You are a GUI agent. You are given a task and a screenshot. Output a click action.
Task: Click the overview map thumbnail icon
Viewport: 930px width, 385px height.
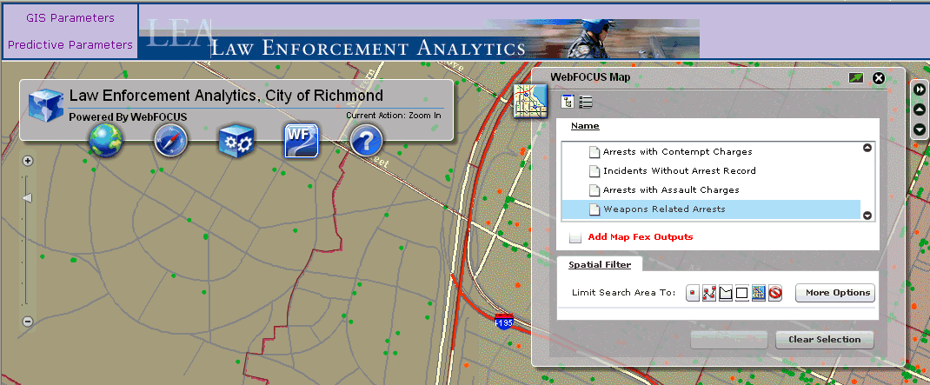click(x=529, y=100)
